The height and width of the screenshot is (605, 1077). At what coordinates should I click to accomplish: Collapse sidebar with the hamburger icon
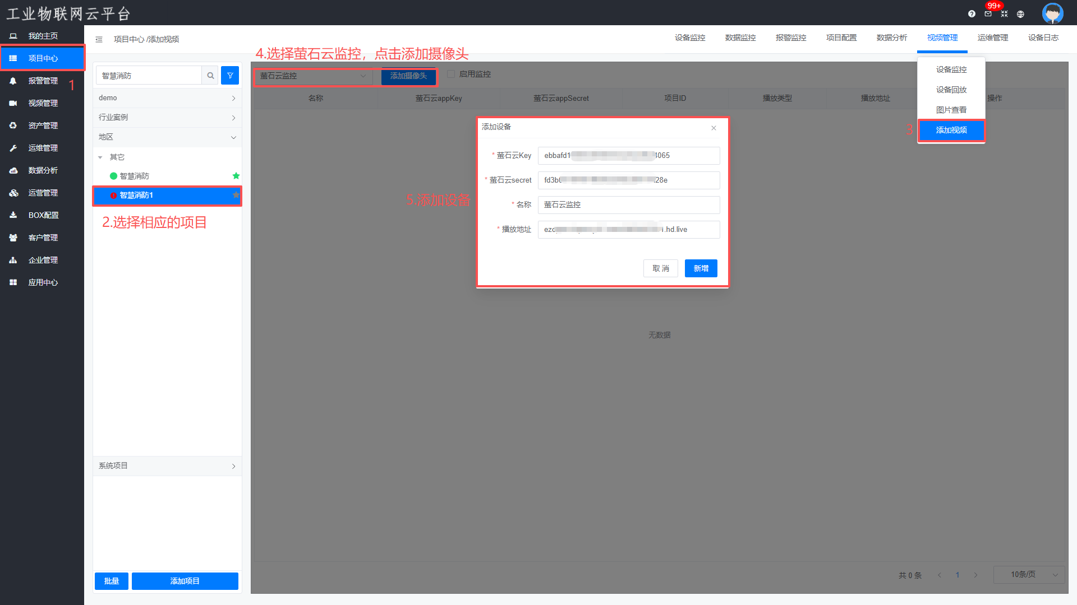point(99,39)
